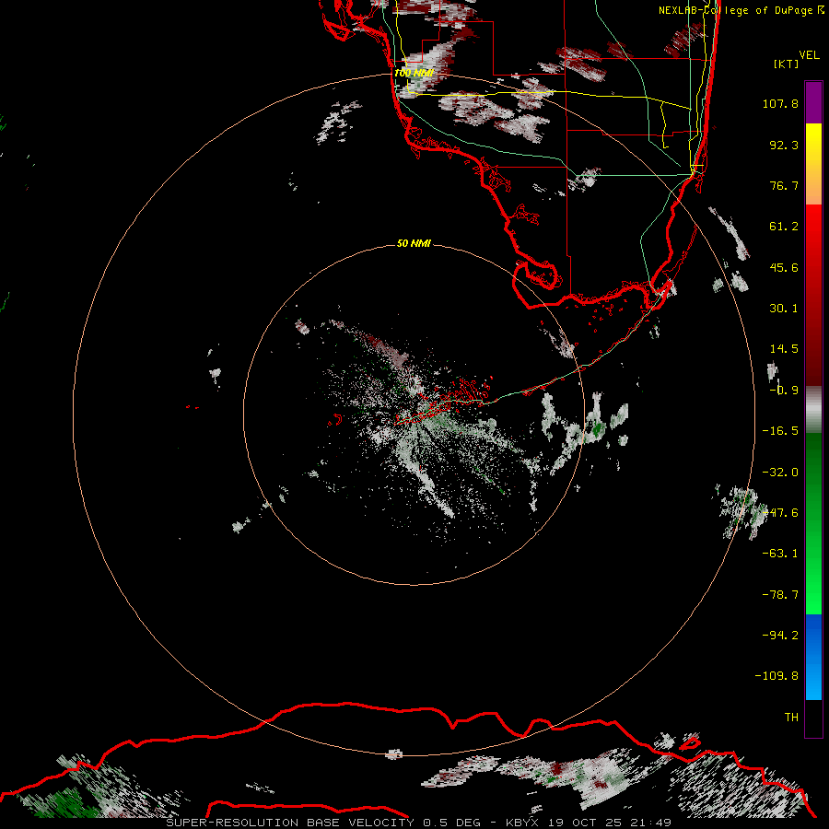Viewport: 829px width, 829px height.
Task: Click the TH legend label
Action: pos(791,718)
